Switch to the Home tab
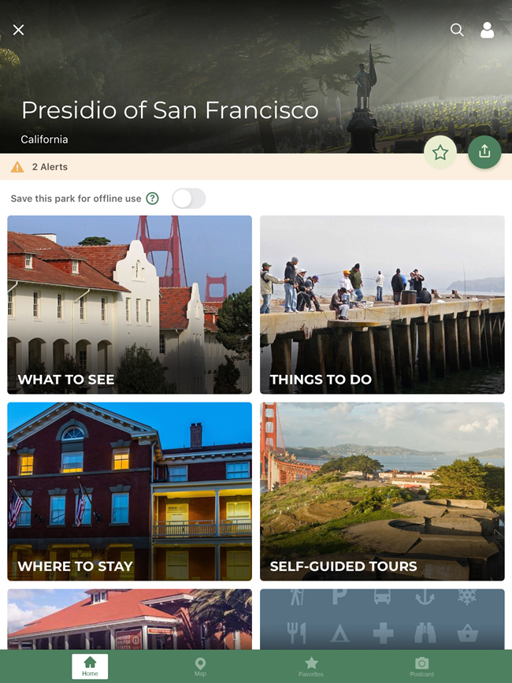 pyautogui.click(x=90, y=666)
